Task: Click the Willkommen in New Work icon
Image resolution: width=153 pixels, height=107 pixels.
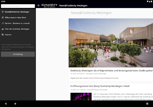Action: (x=3, y=18)
